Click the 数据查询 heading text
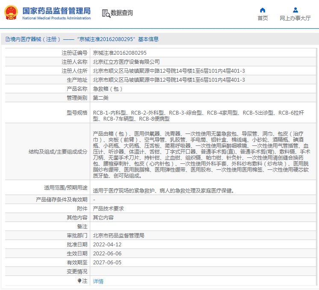The width and height of the screenshot is (319, 290). [x=122, y=13]
